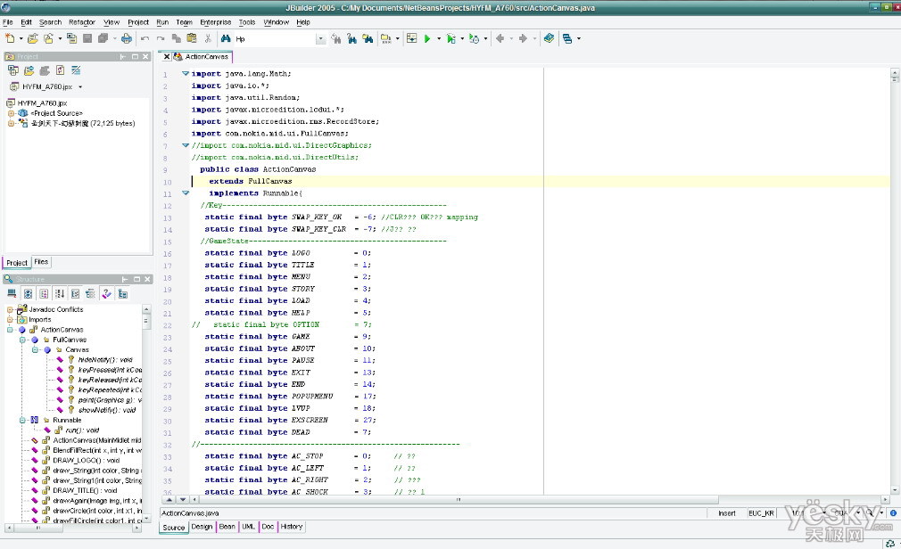Switch to the UML tab
This screenshot has height=549, width=901.
click(x=248, y=527)
